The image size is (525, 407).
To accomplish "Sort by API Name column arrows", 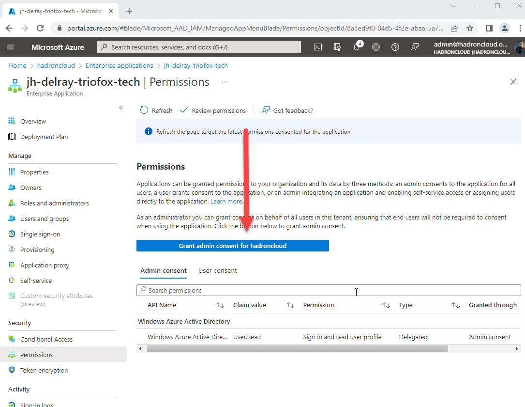I will point(220,305).
